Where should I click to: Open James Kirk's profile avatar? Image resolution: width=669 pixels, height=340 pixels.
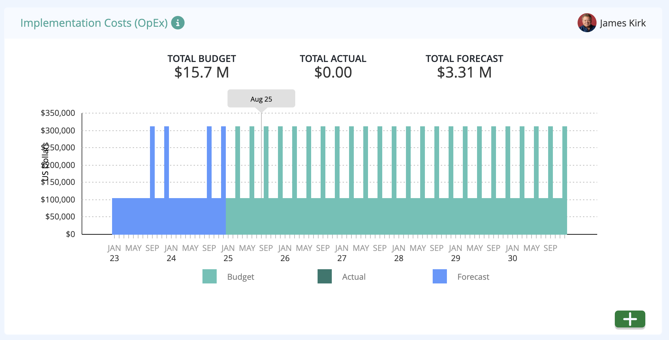587,23
